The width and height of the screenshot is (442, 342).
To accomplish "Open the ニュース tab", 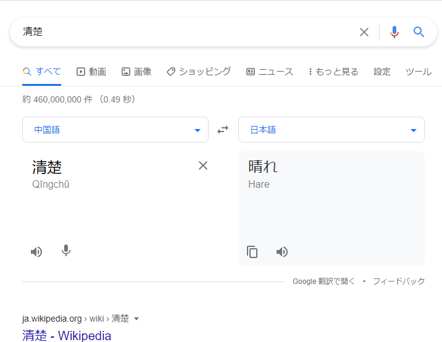I will (270, 72).
